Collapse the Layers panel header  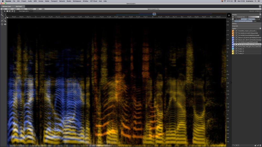(234, 29)
